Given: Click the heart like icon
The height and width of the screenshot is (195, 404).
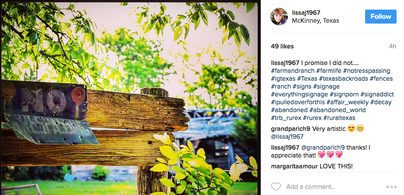Looking at the screenshot, I should tap(276, 187).
